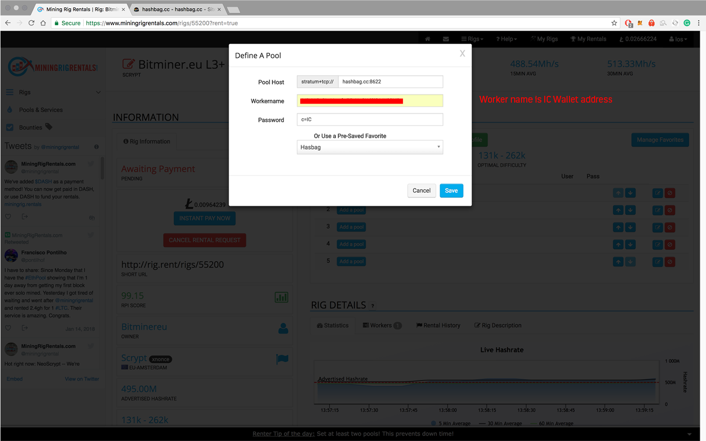Remove pool row 3 with the red icon

pos(670,227)
